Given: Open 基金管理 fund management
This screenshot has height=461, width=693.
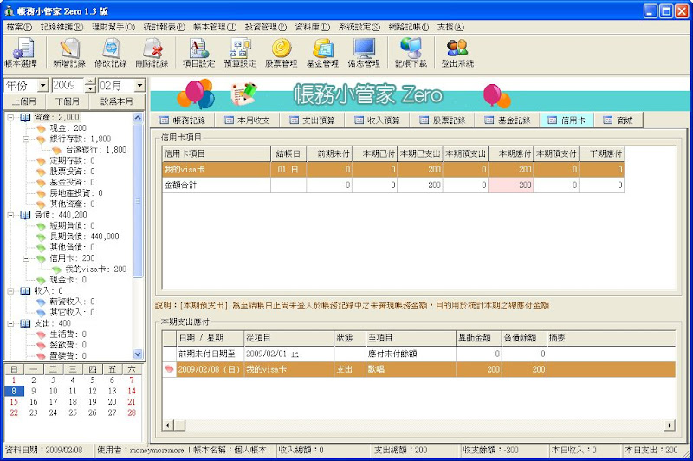Looking at the screenshot, I should (x=322, y=52).
